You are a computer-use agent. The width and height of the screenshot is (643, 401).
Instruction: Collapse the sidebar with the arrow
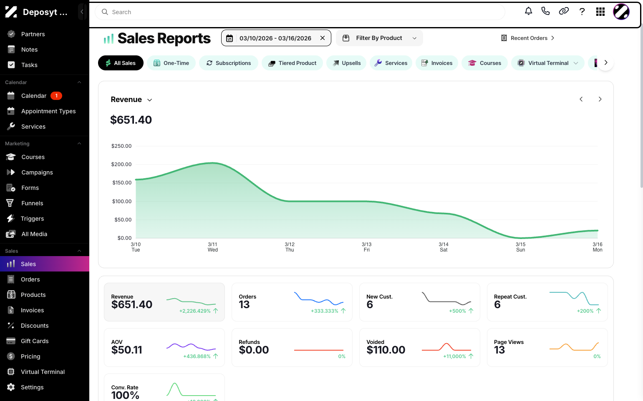[82, 12]
